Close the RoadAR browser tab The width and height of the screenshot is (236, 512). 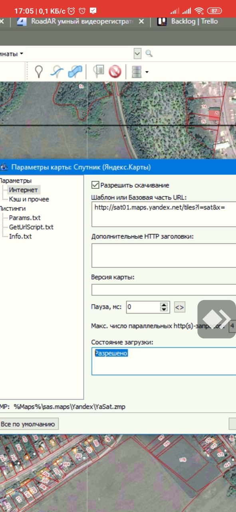141,22
